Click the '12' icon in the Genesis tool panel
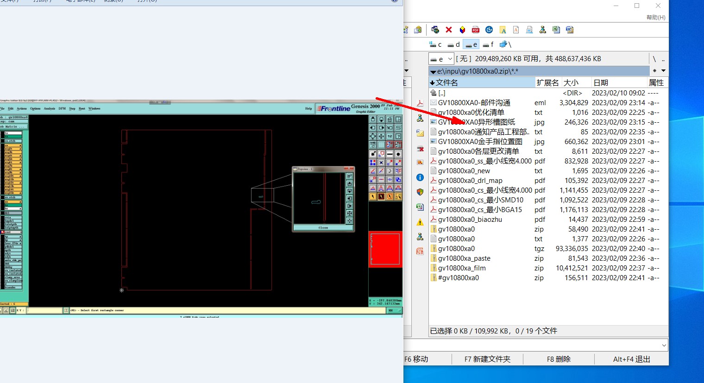 click(x=390, y=136)
